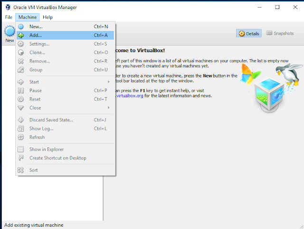Click the Create Shortcut on Desktop icon

21,158
